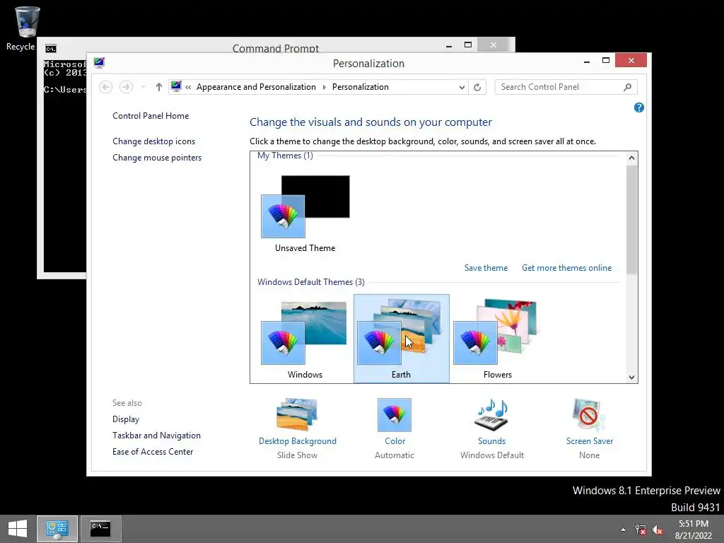
Task: Click the Desktop Background text link
Action: (298, 441)
